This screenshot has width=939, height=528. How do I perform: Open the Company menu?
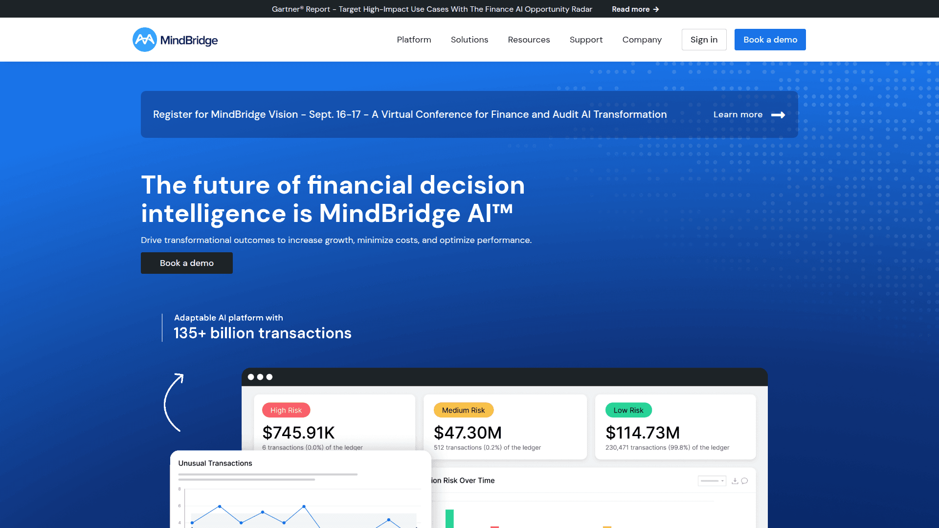click(x=642, y=40)
